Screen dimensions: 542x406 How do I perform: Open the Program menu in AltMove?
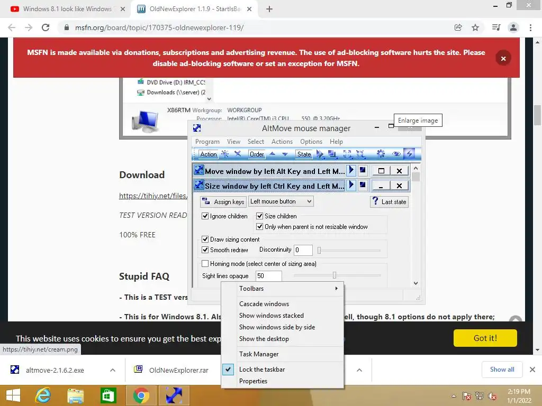click(x=207, y=142)
